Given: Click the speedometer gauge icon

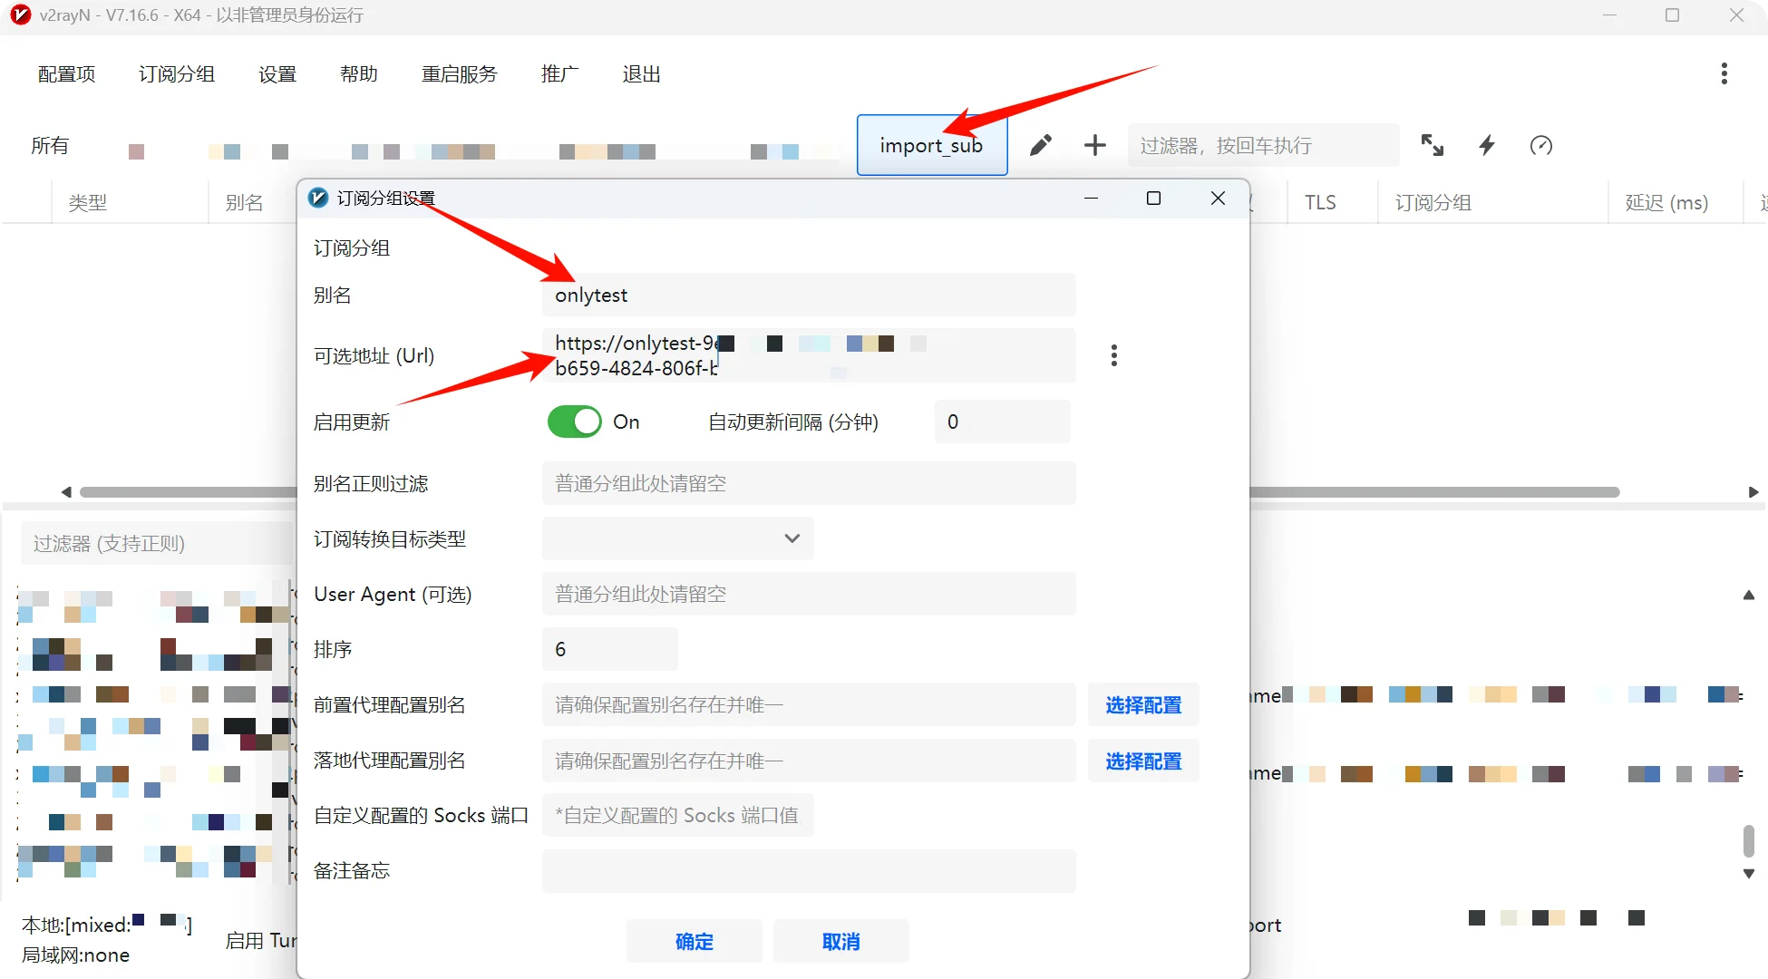Looking at the screenshot, I should pos(1541,145).
